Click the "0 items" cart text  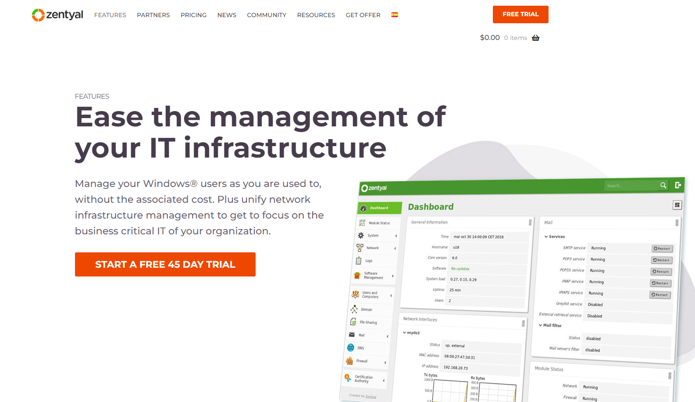[516, 38]
